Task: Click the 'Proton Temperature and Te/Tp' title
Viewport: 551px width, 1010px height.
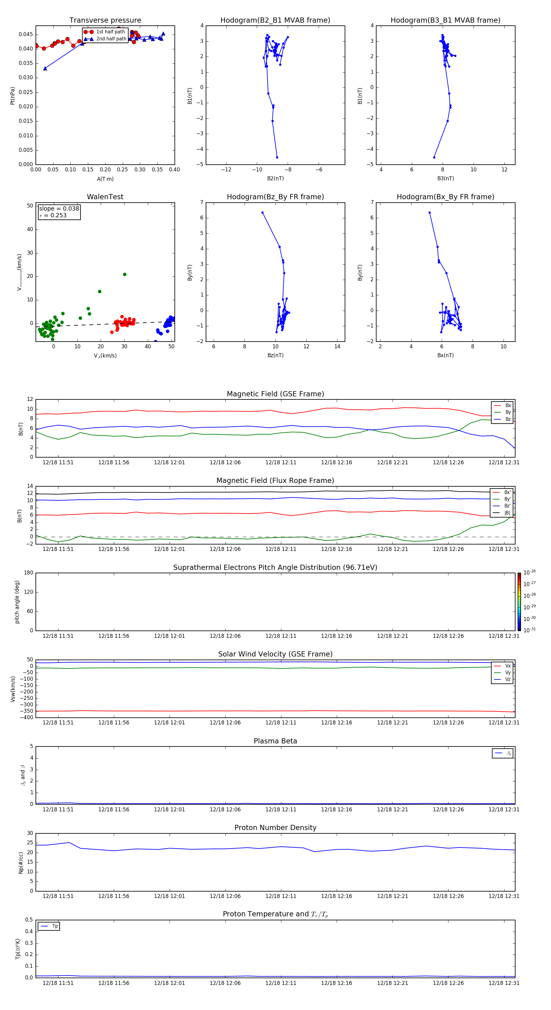Action: [275, 914]
